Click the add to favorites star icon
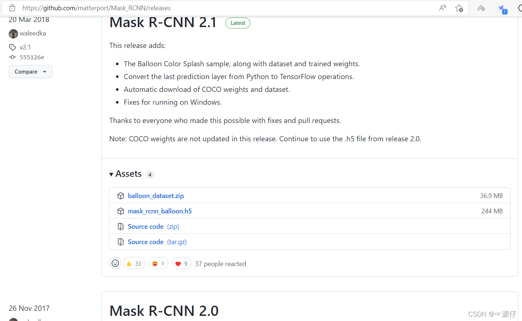This screenshot has height=321, width=522. 459,8
